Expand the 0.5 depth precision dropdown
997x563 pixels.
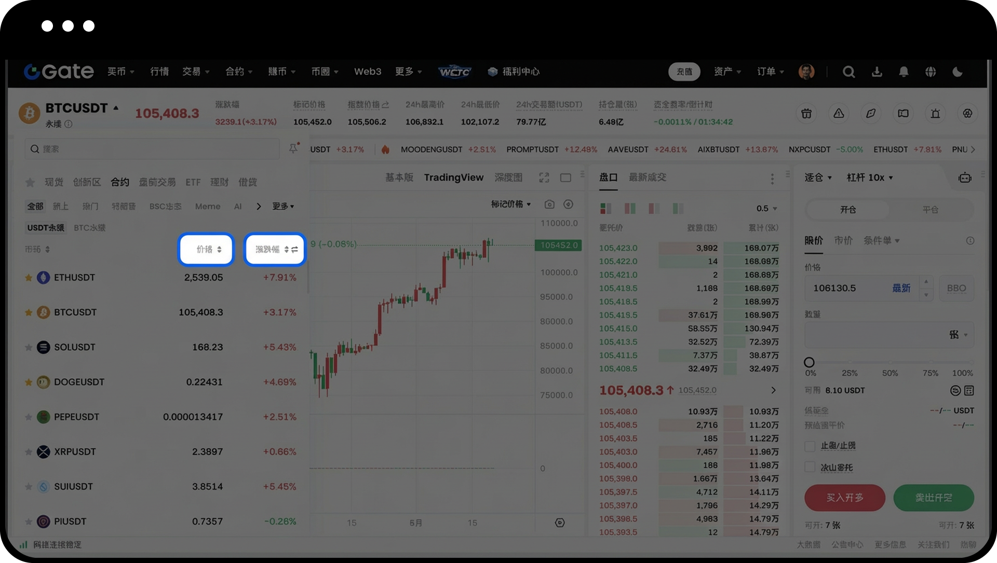[766, 209]
